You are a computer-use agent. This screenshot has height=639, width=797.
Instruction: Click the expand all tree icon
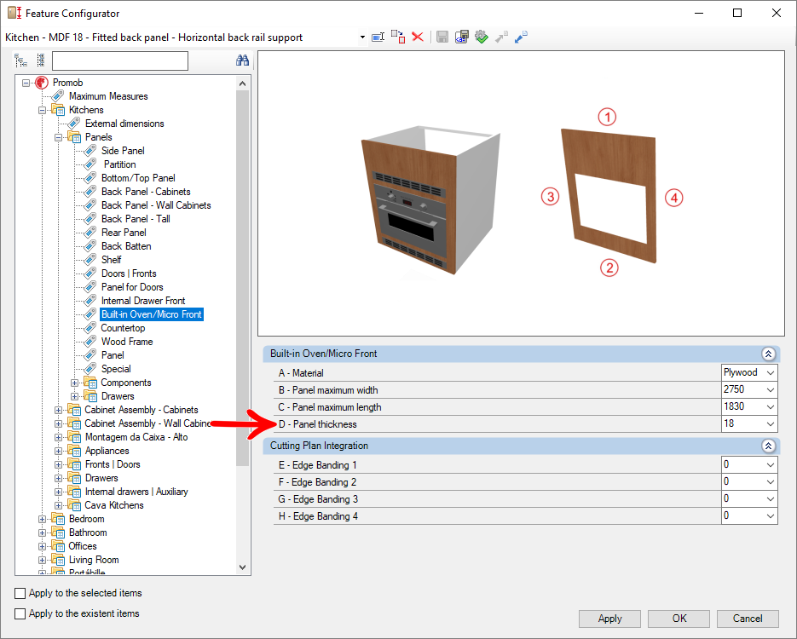click(x=20, y=61)
